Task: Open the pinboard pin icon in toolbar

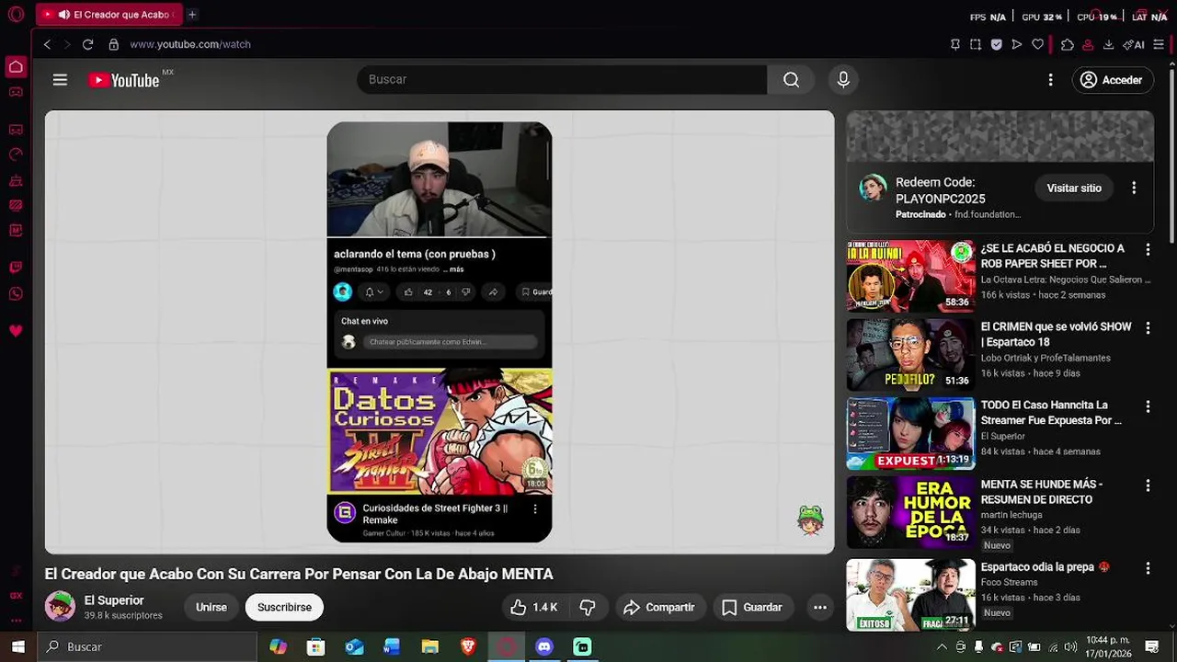Action: tap(954, 44)
